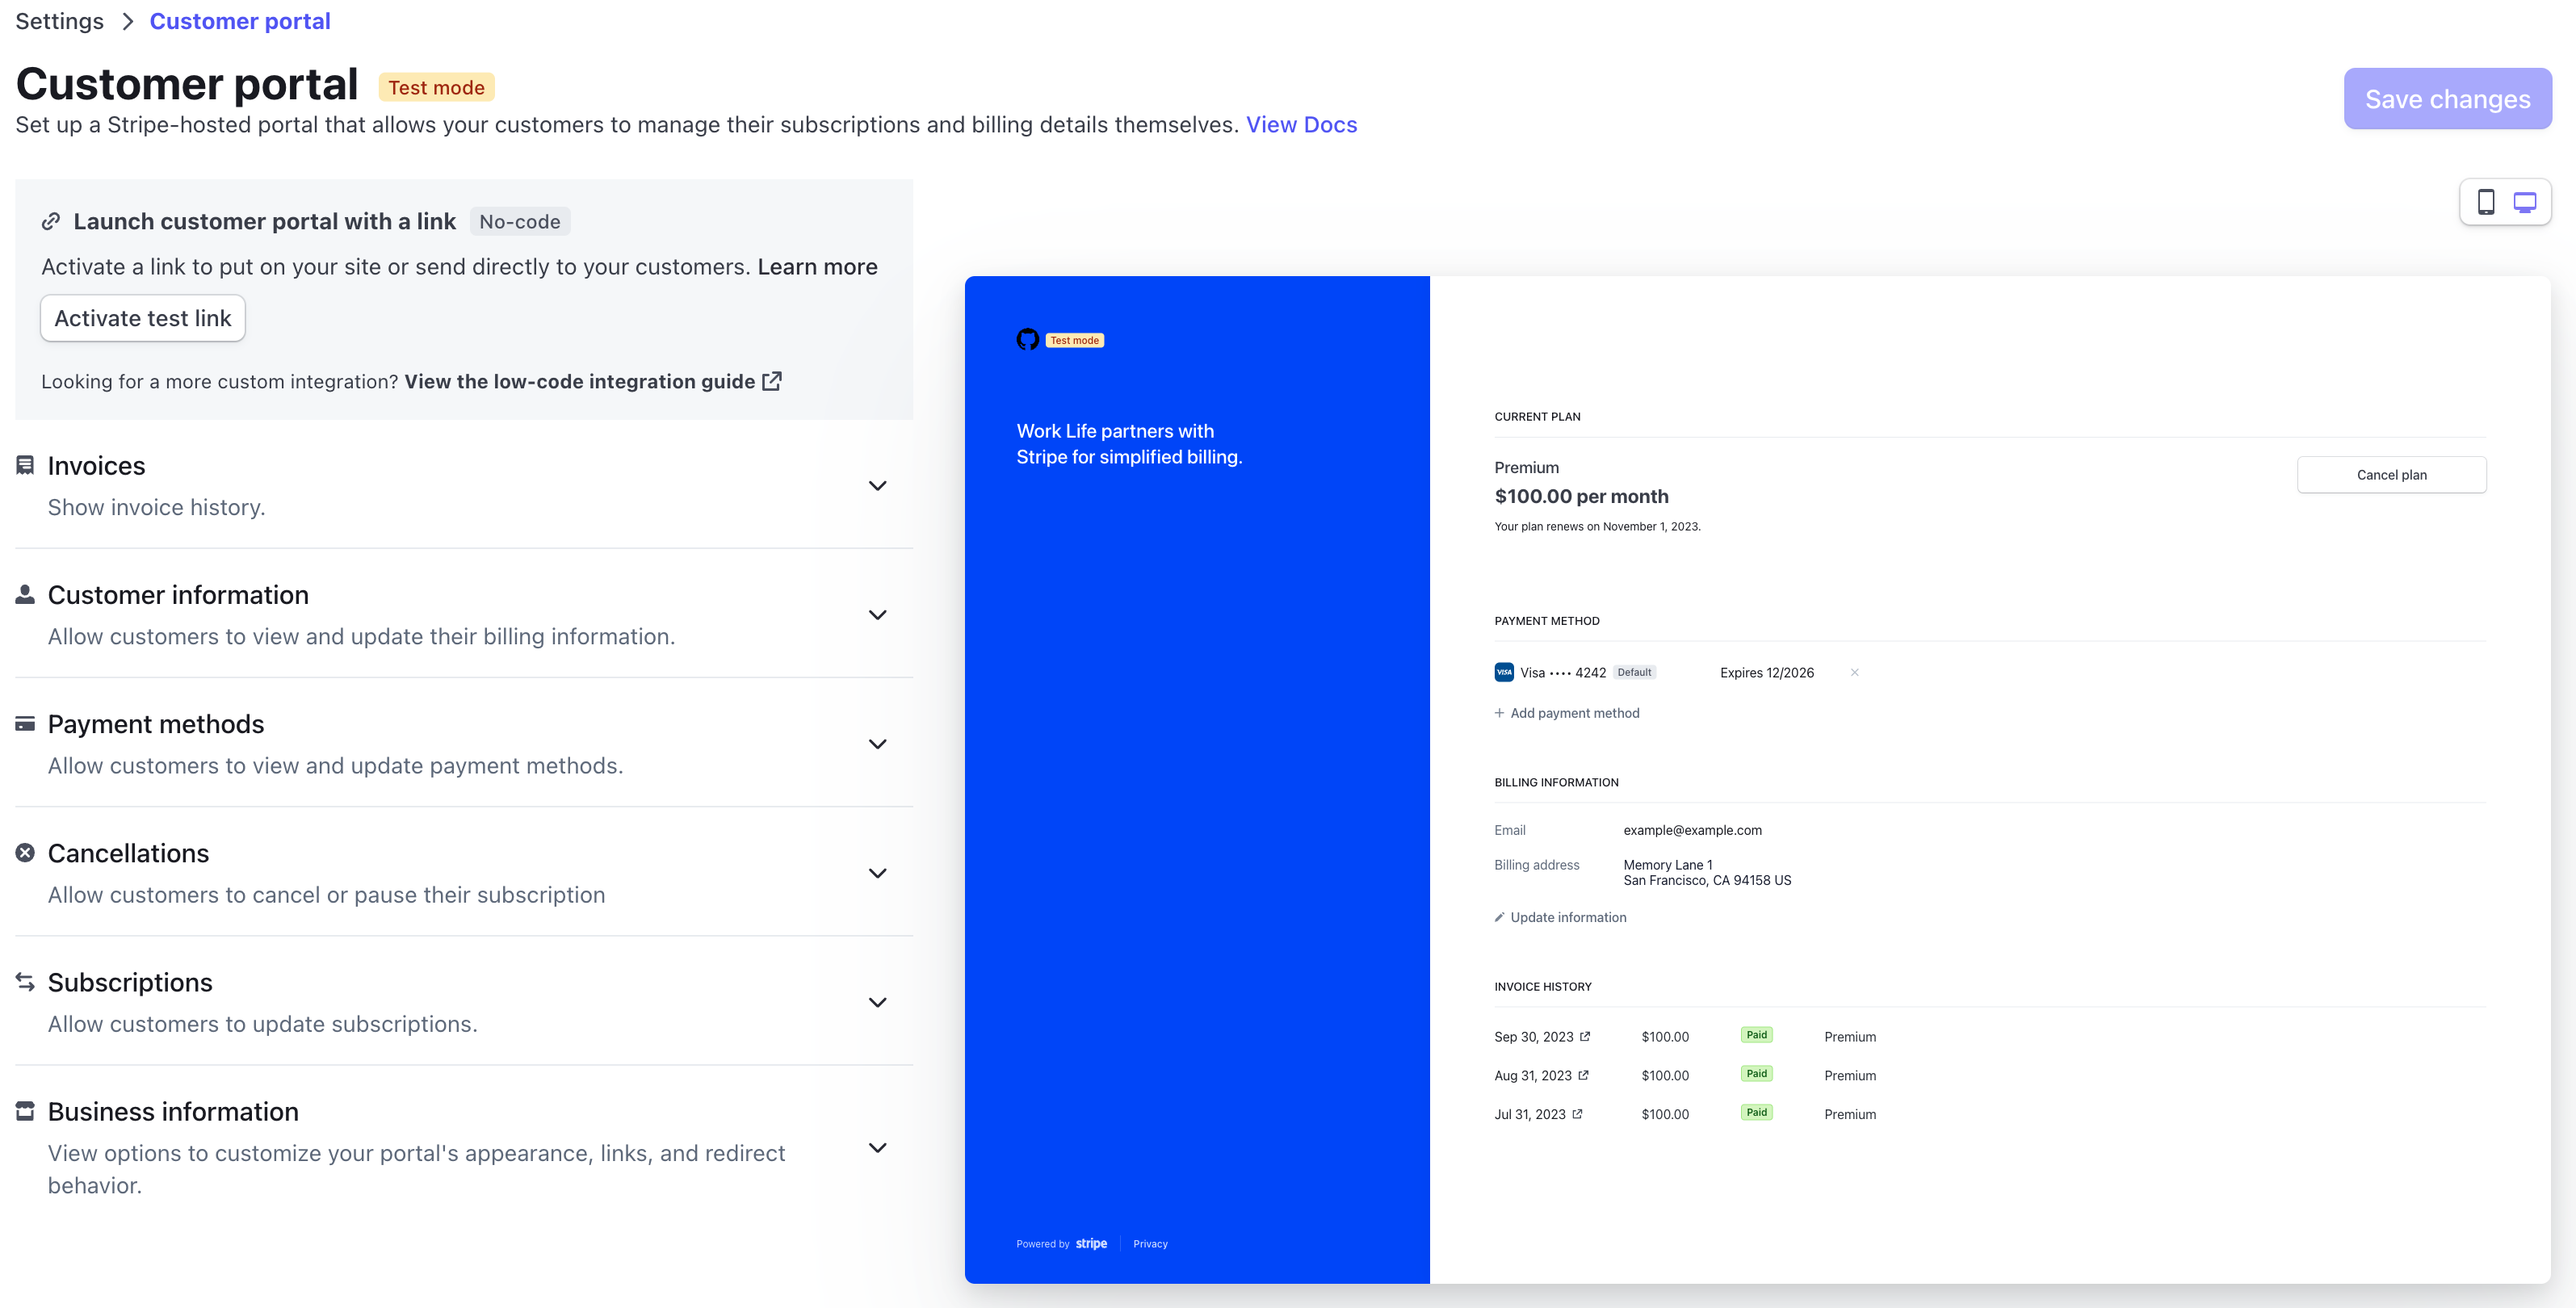
Task: Open the View Docs link
Action: click(x=1301, y=125)
